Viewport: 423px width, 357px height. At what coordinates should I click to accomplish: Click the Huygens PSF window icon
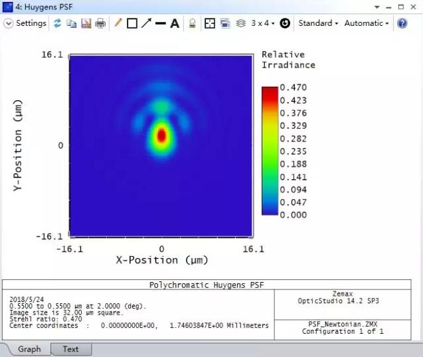pos(7,7)
